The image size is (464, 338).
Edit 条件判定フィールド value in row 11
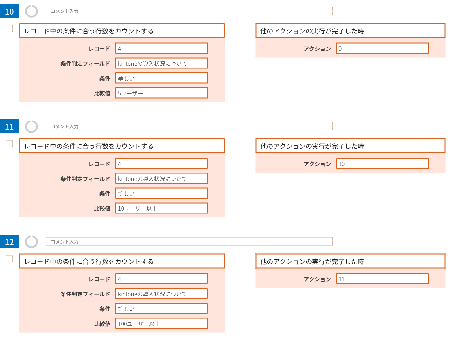[x=161, y=178]
